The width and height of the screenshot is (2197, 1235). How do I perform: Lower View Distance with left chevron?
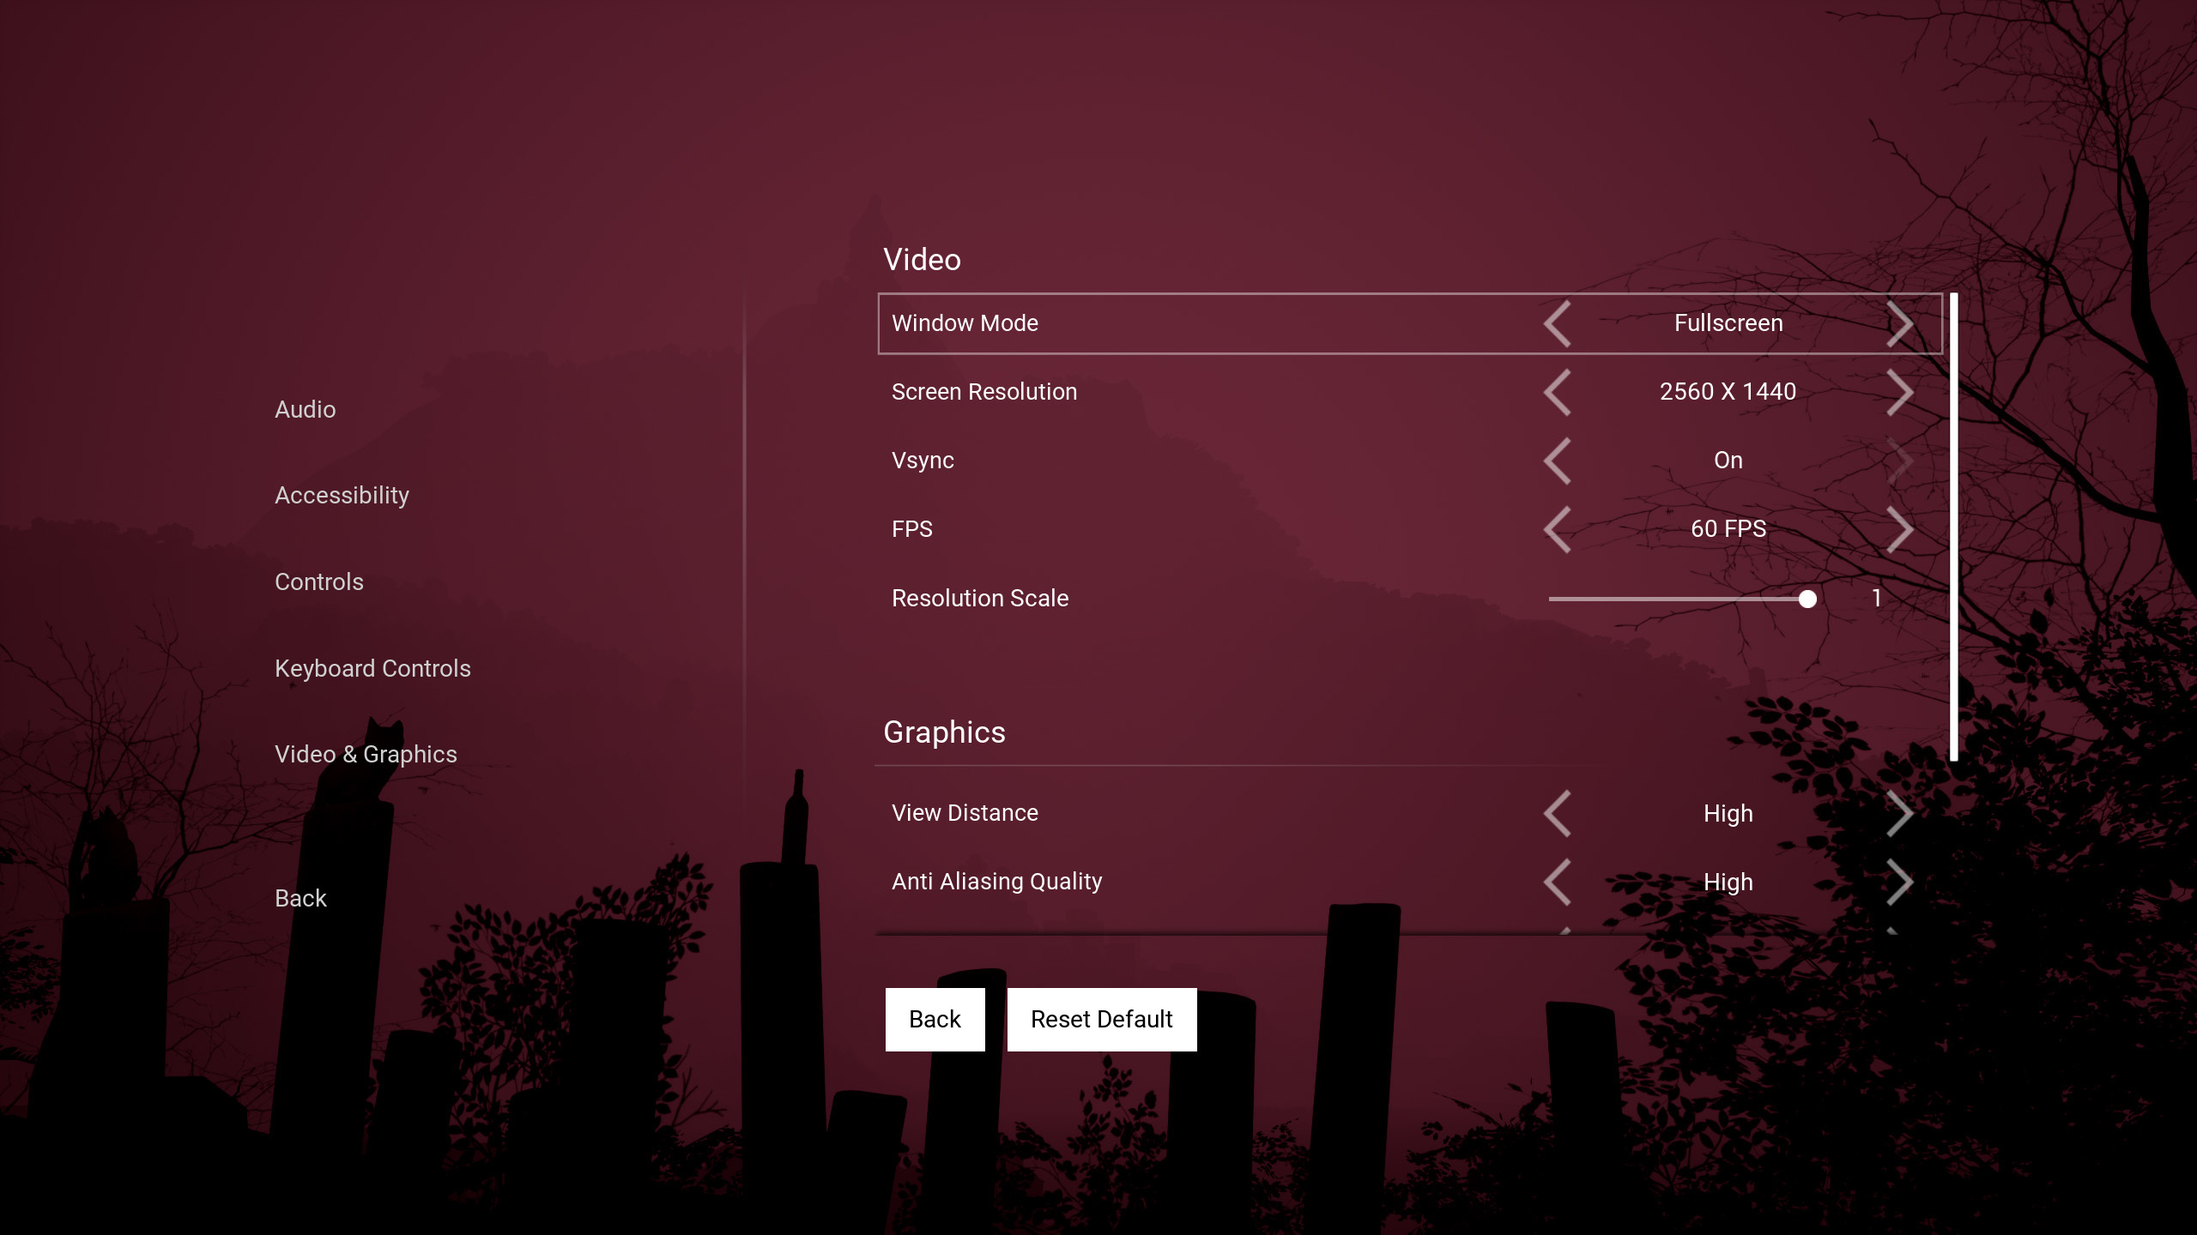(x=1557, y=813)
